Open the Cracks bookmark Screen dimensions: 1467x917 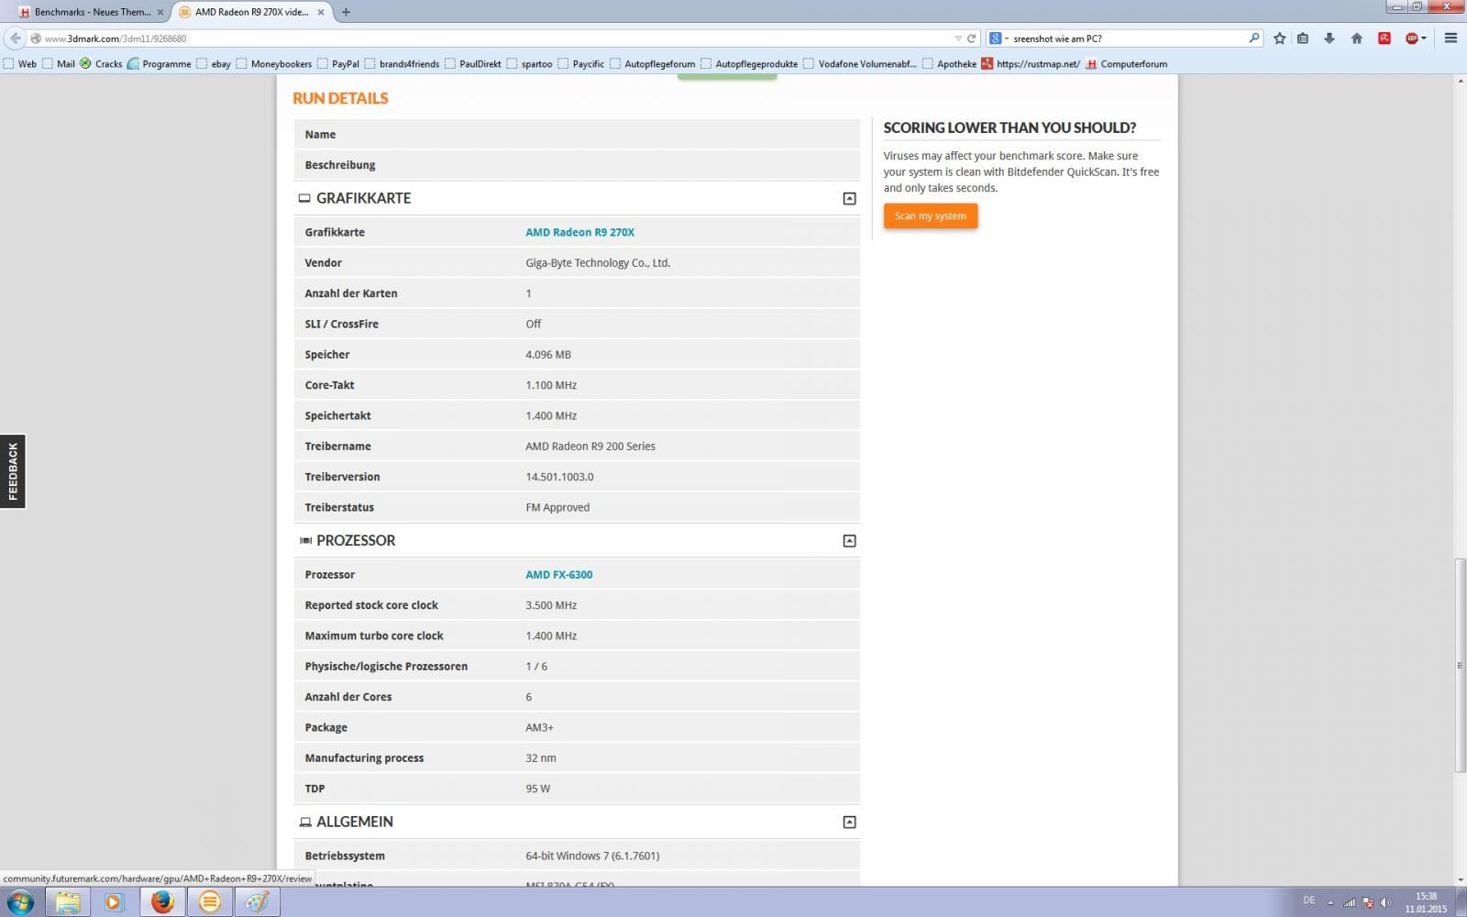[x=101, y=64]
